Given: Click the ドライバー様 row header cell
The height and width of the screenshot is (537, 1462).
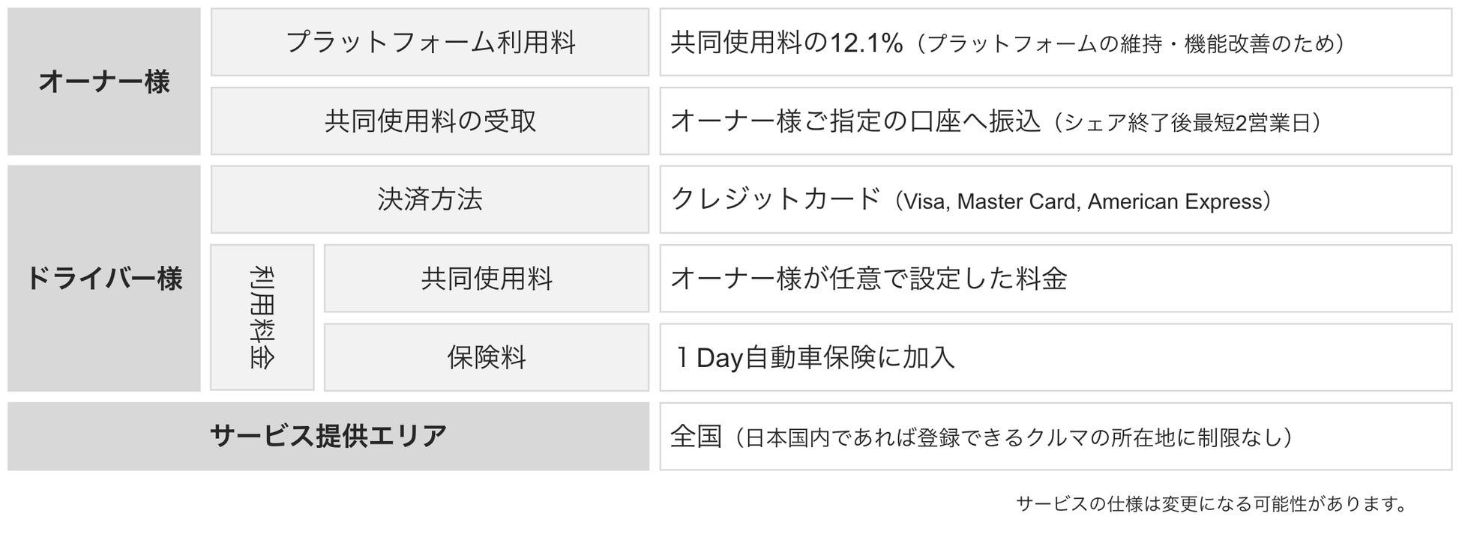Looking at the screenshot, I should 104,279.
